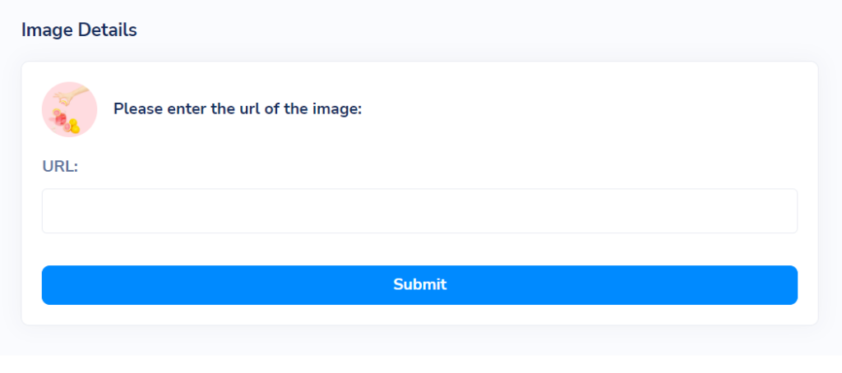Click the blue full-width submit bar

(x=419, y=285)
